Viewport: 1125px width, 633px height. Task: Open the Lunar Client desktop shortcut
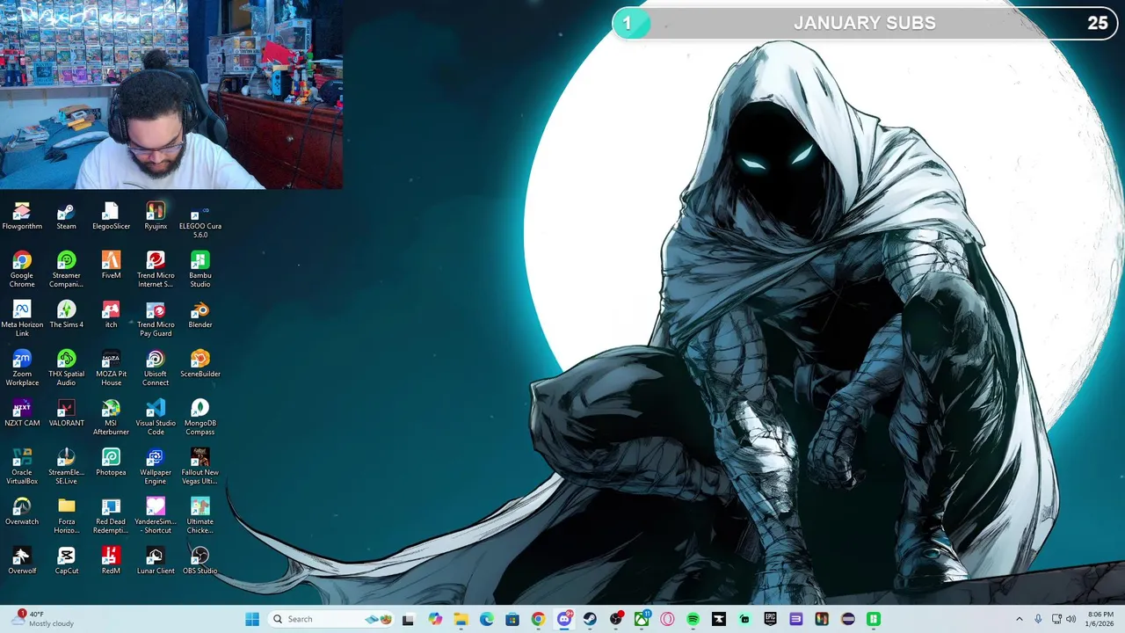(156, 561)
